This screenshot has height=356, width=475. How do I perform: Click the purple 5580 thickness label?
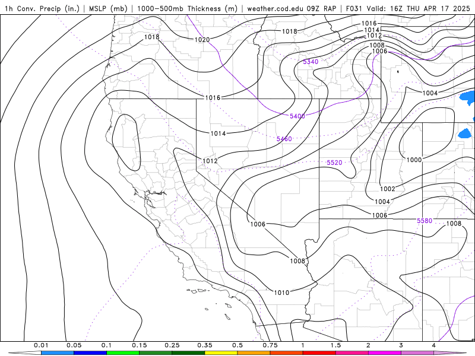pyautogui.click(x=425, y=221)
